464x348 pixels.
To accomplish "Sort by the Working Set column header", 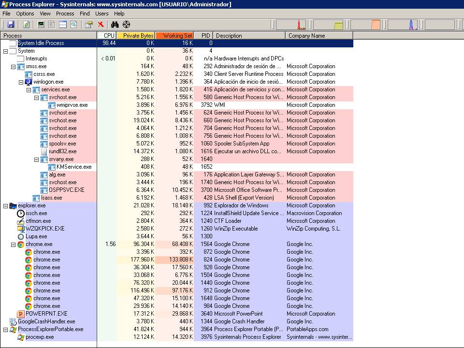I will point(174,35).
